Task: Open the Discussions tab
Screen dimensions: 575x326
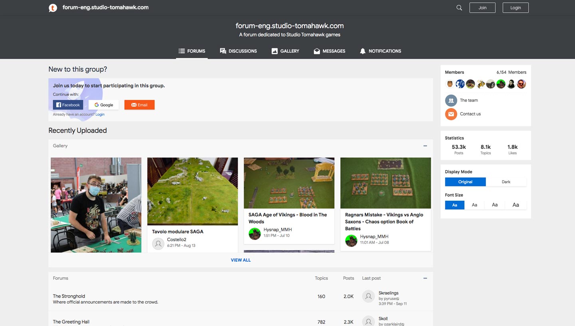Action: 238,51
